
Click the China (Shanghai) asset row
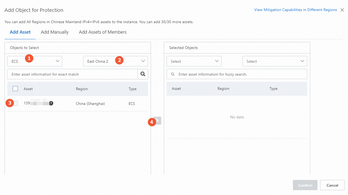coord(90,104)
